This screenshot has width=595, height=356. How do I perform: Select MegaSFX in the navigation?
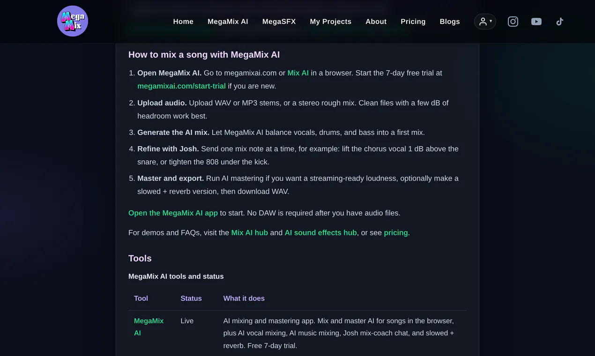pyautogui.click(x=279, y=22)
